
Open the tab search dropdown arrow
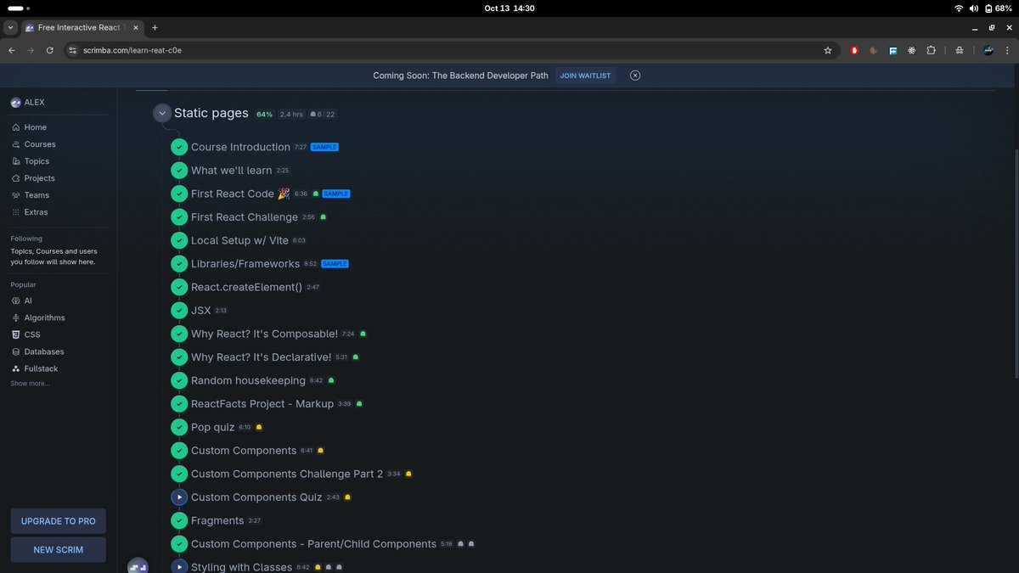point(9,27)
